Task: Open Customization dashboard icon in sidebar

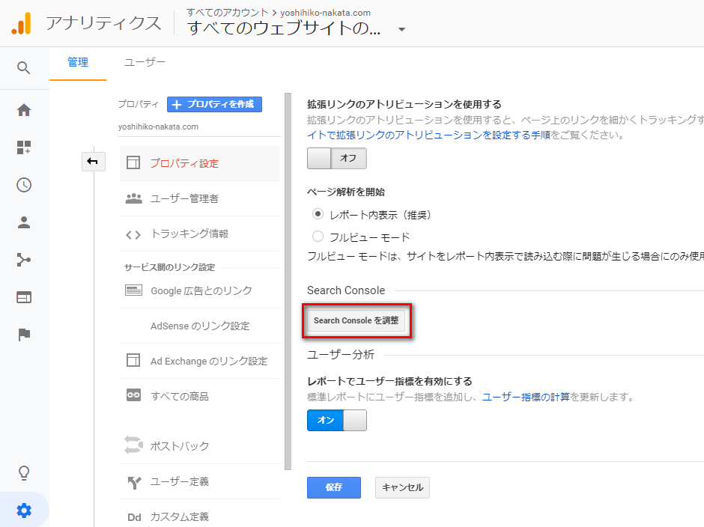Action: [x=24, y=147]
